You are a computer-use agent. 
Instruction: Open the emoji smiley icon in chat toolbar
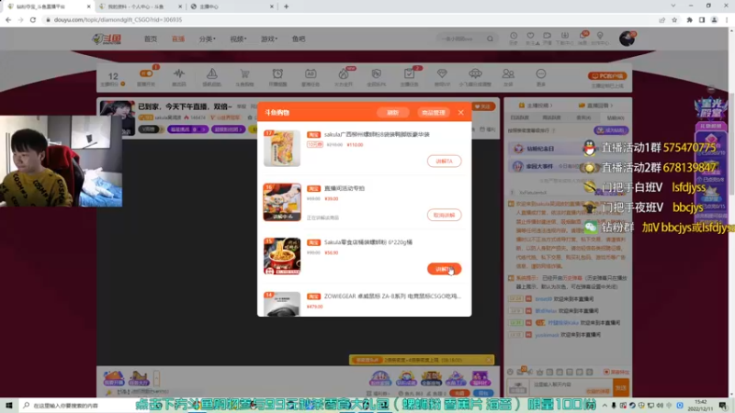coord(510,372)
